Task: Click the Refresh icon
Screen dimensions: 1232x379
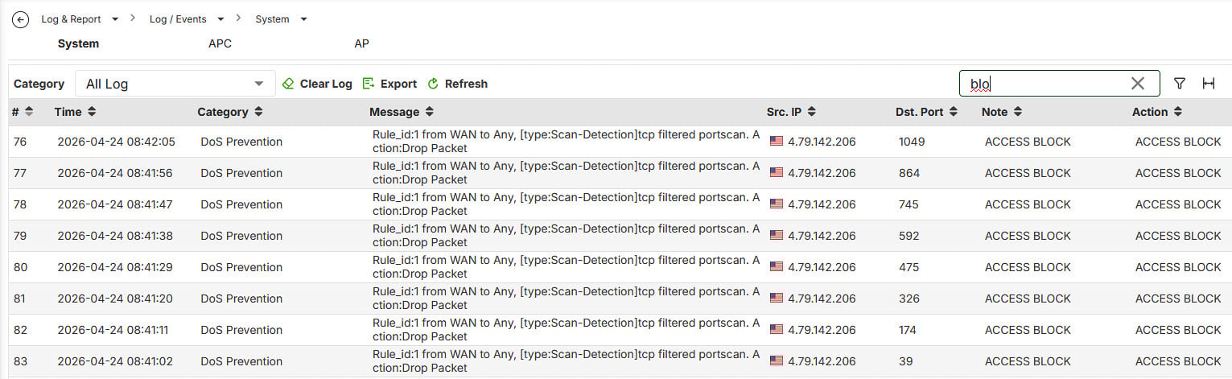Action: pos(433,84)
